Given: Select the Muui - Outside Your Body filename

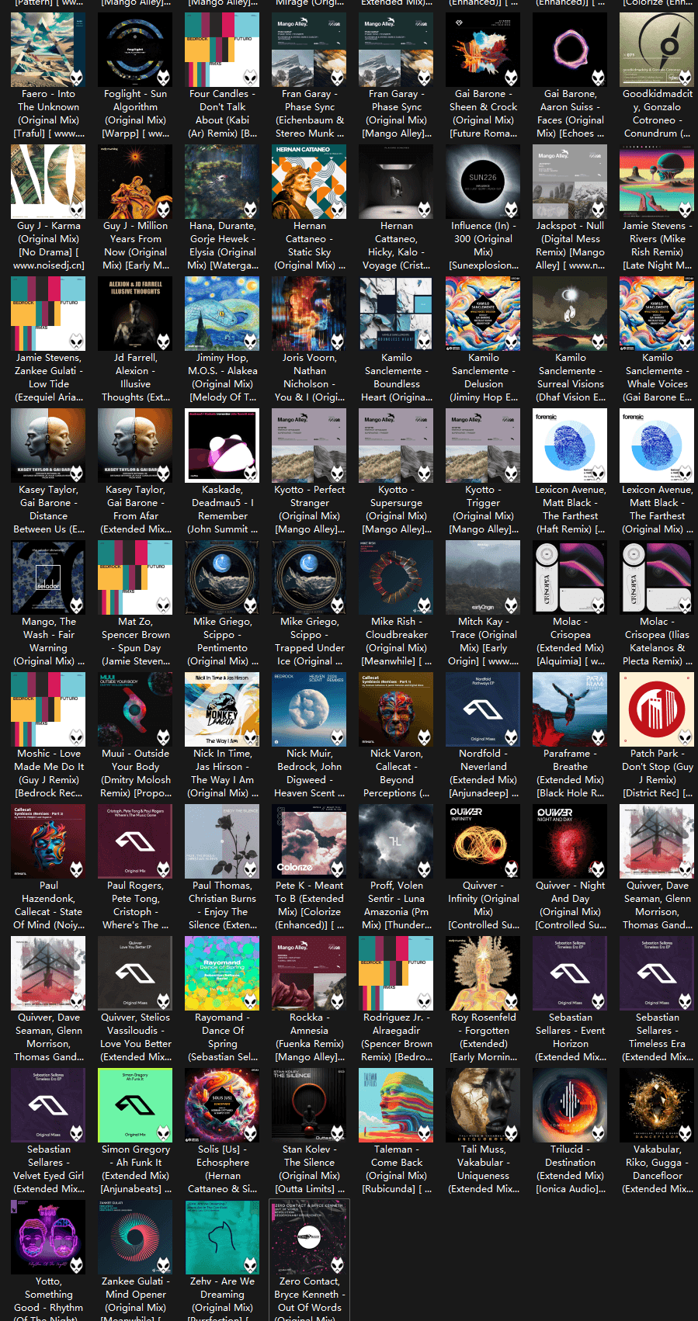Looking at the screenshot, I should [135, 773].
